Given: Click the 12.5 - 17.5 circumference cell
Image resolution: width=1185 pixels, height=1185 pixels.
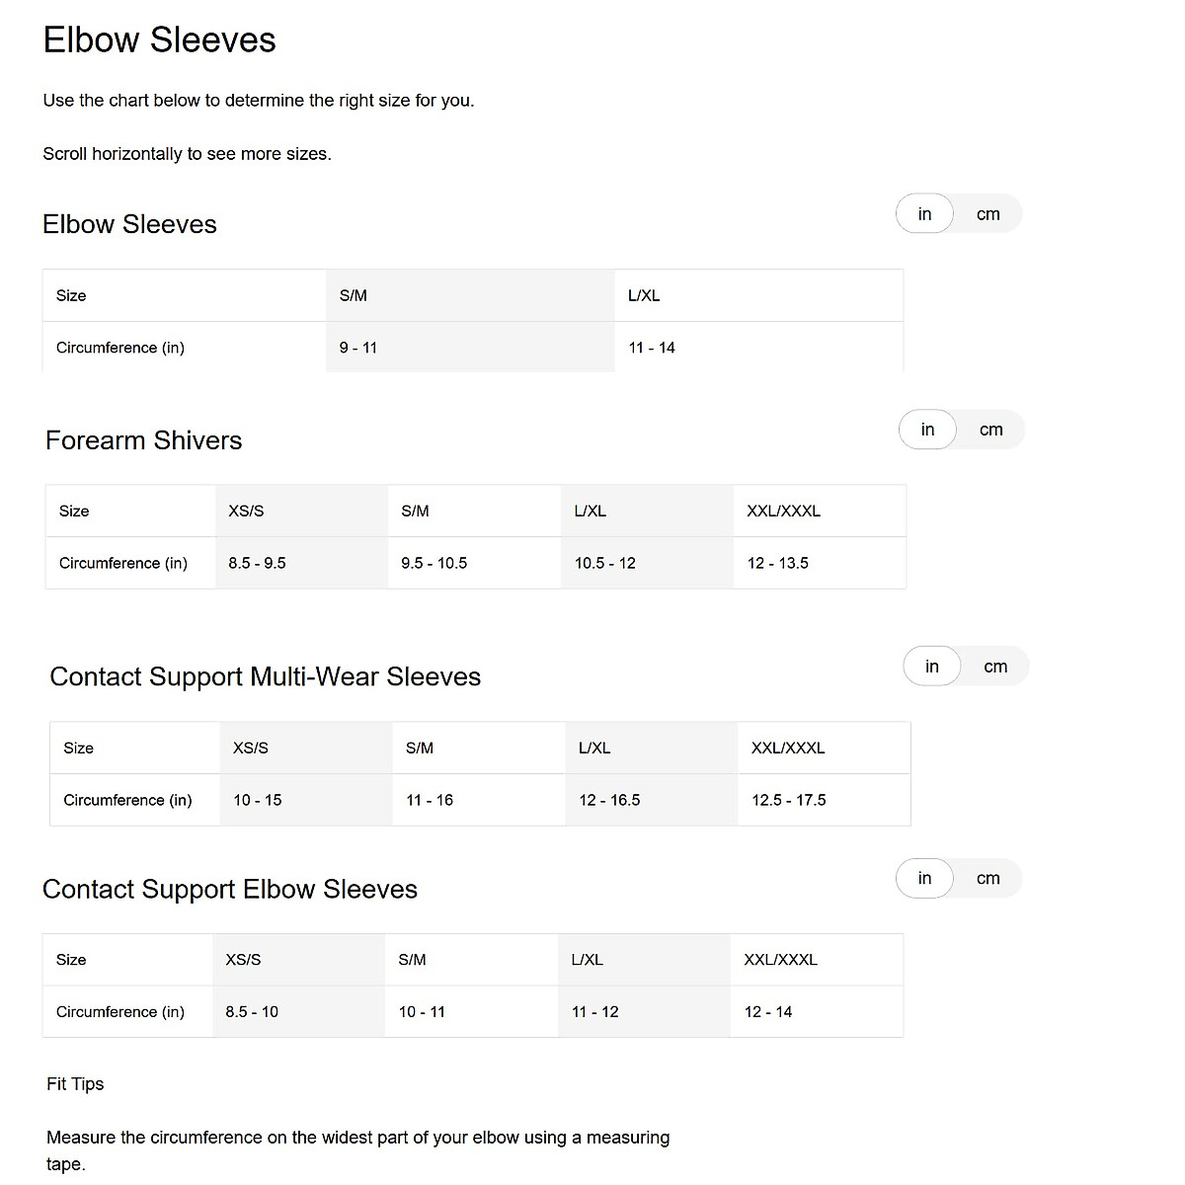Looking at the screenshot, I should point(788,800).
